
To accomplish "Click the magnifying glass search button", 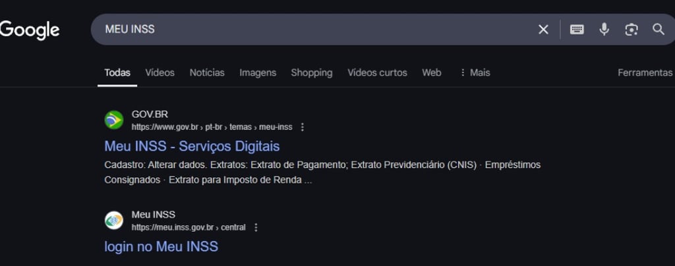I will (659, 29).
